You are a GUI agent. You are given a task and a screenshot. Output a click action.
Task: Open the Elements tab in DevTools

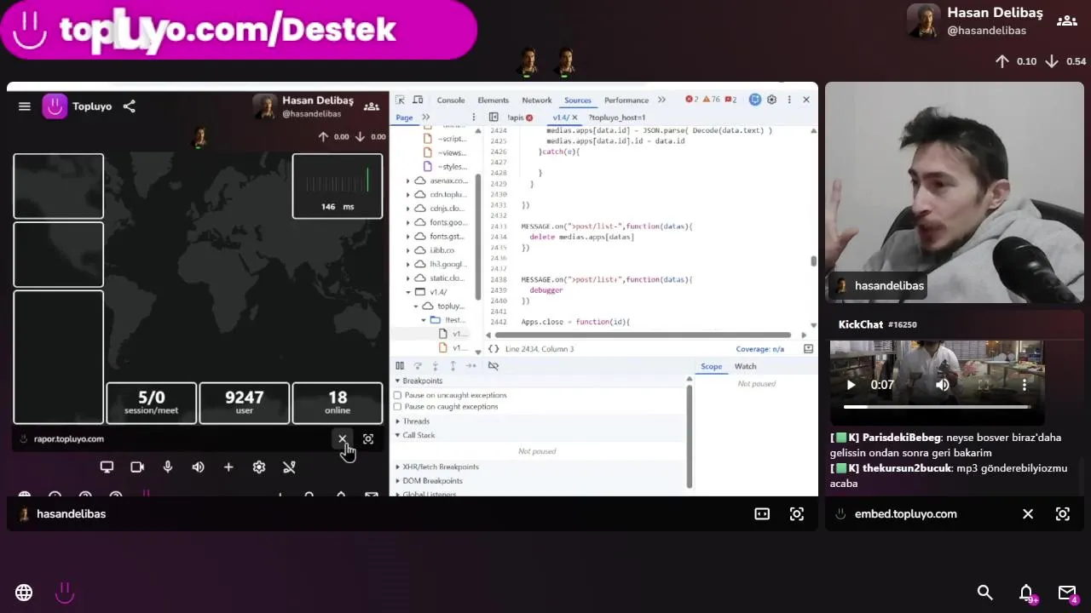[493, 100]
